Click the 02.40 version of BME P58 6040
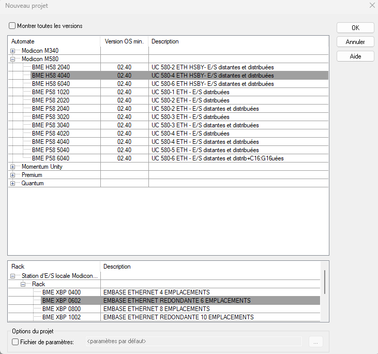 click(124, 158)
